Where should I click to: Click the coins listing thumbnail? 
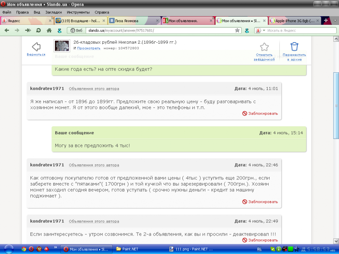point(62,46)
